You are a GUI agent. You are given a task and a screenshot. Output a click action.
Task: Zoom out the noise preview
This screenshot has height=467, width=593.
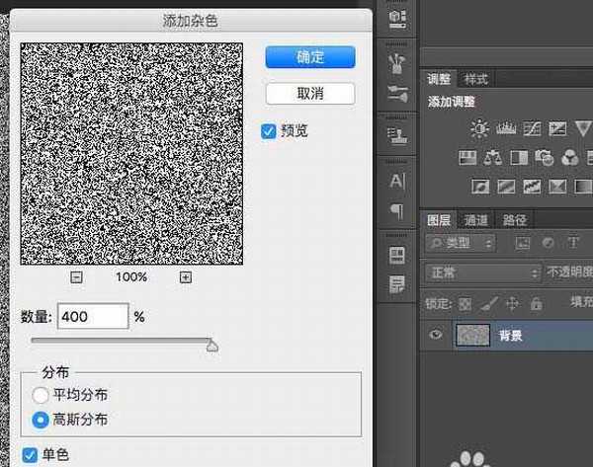point(76,277)
